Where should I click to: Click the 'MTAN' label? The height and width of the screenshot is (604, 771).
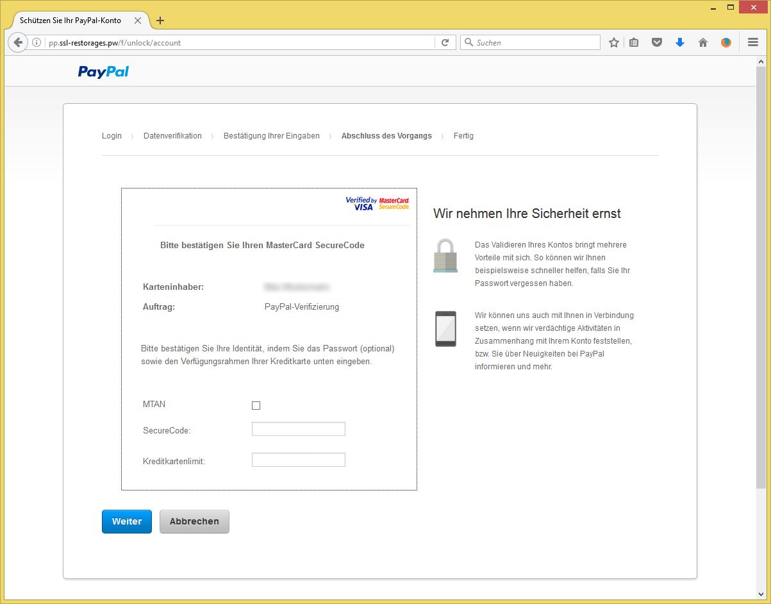point(154,404)
